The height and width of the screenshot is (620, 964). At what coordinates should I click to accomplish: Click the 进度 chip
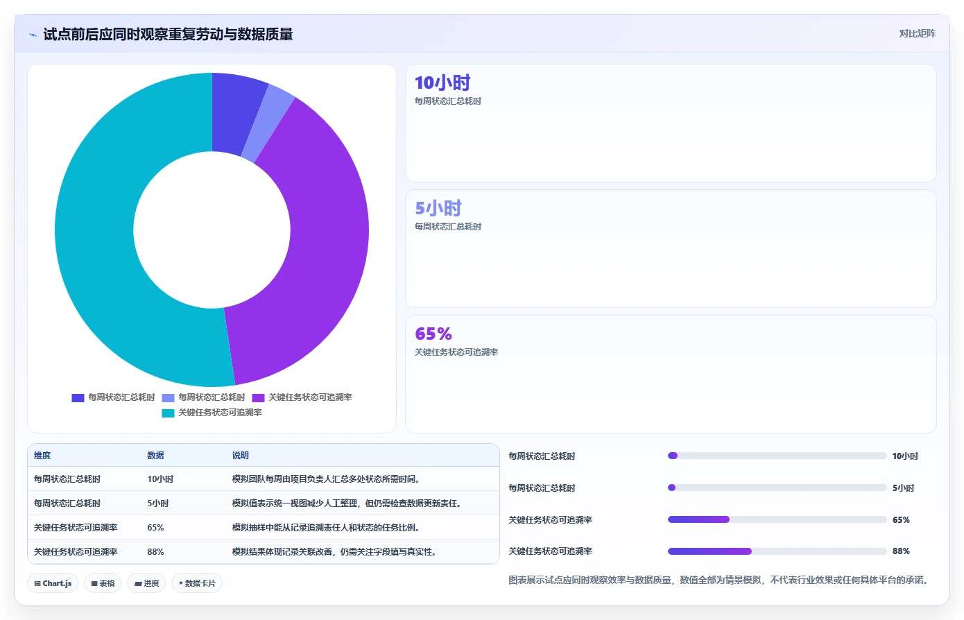(x=146, y=583)
